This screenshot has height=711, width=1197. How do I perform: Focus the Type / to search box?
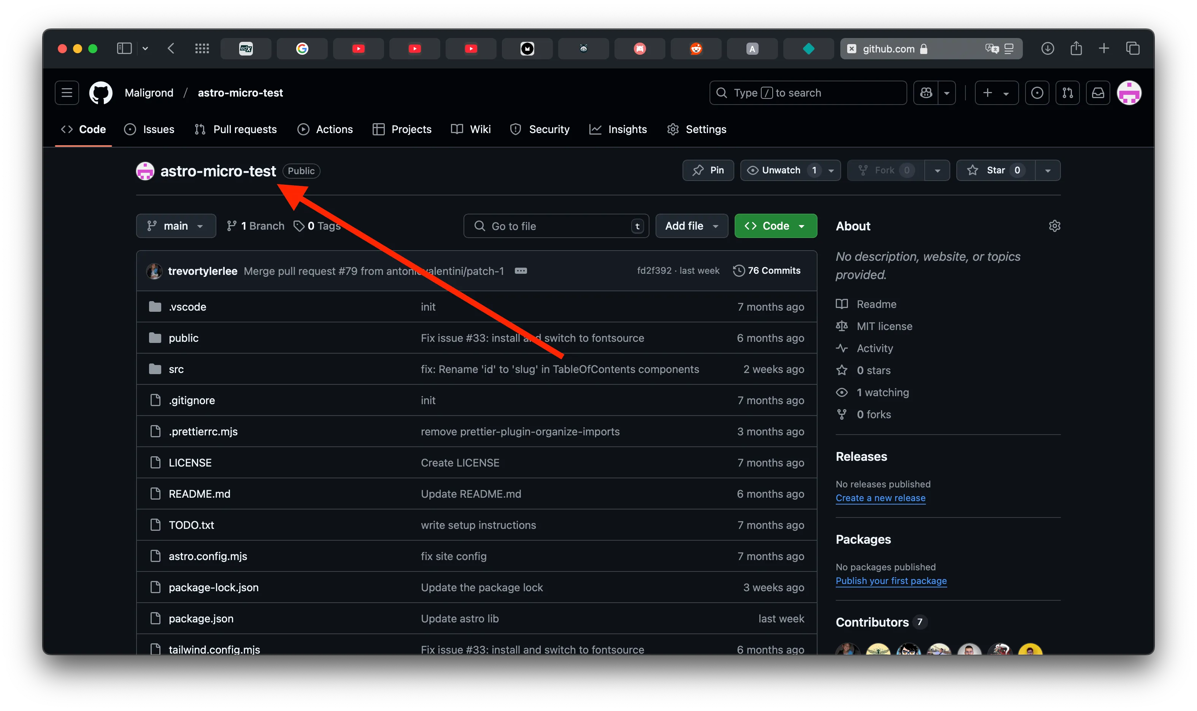point(808,92)
